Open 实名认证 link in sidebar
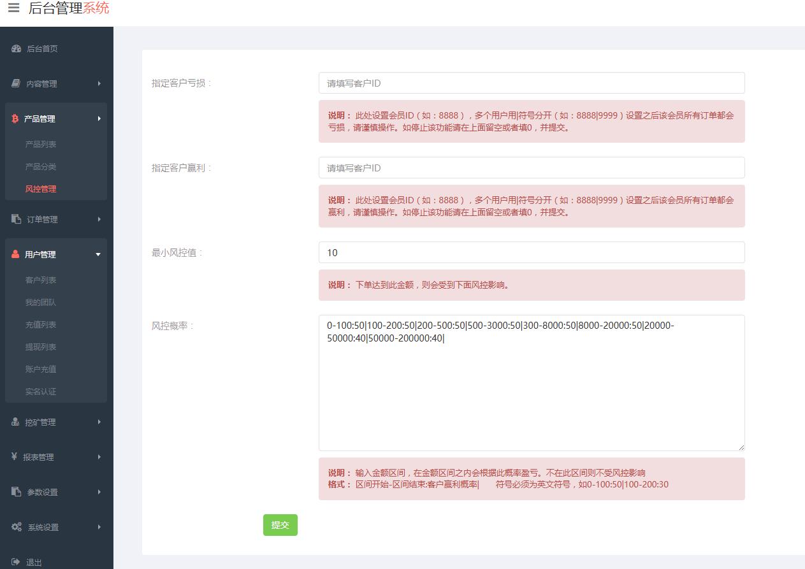Screen dimensions: 805x569 (41, 391)
